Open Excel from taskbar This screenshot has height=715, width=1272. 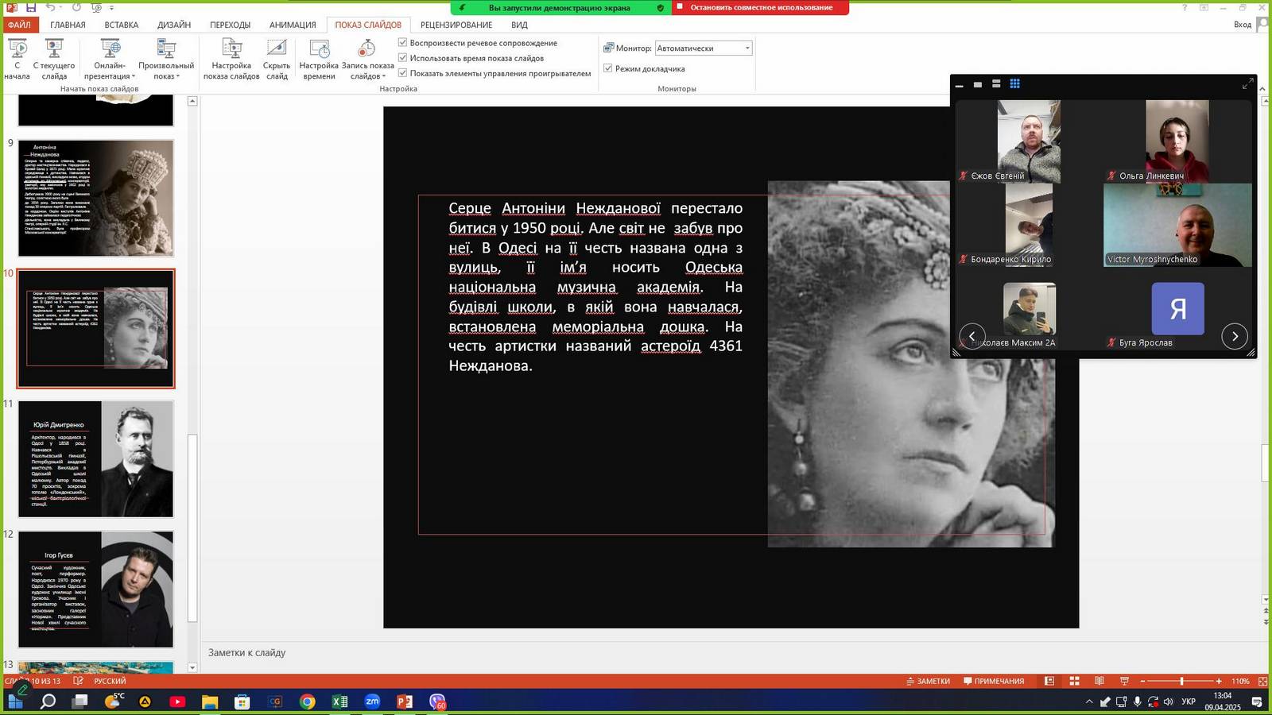(339, 701)
